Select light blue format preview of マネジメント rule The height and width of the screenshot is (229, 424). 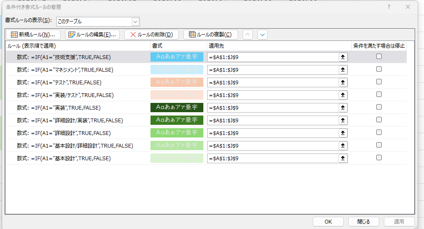pyautogui.click(x=177, y=70)
